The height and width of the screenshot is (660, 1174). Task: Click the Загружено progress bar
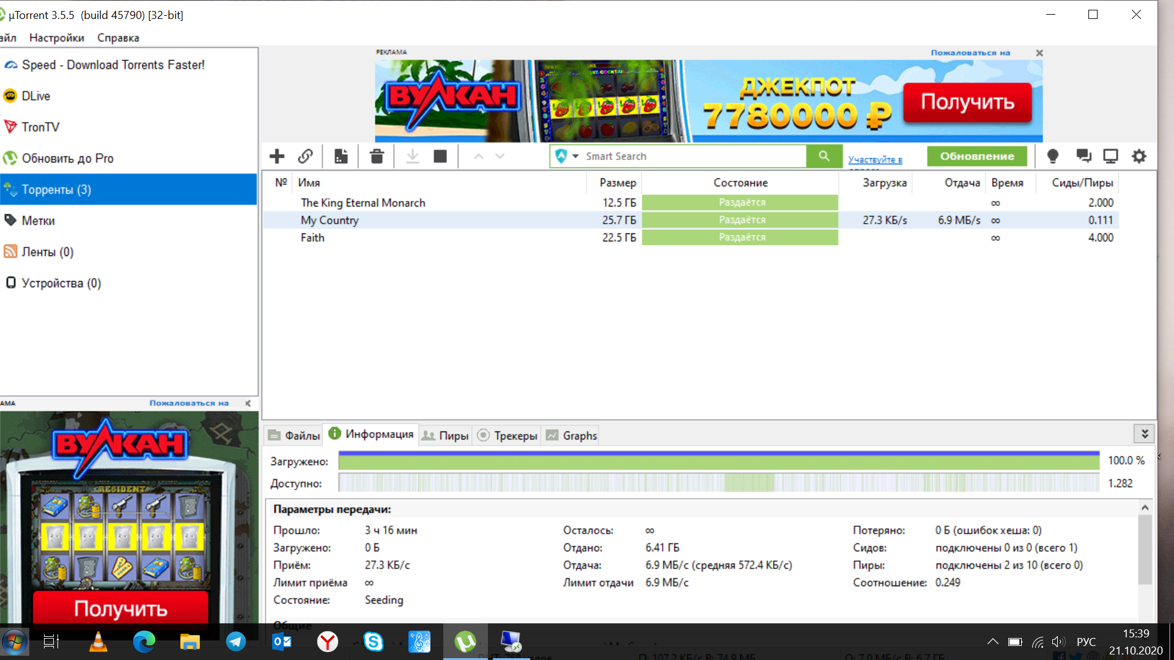[718, 461]
